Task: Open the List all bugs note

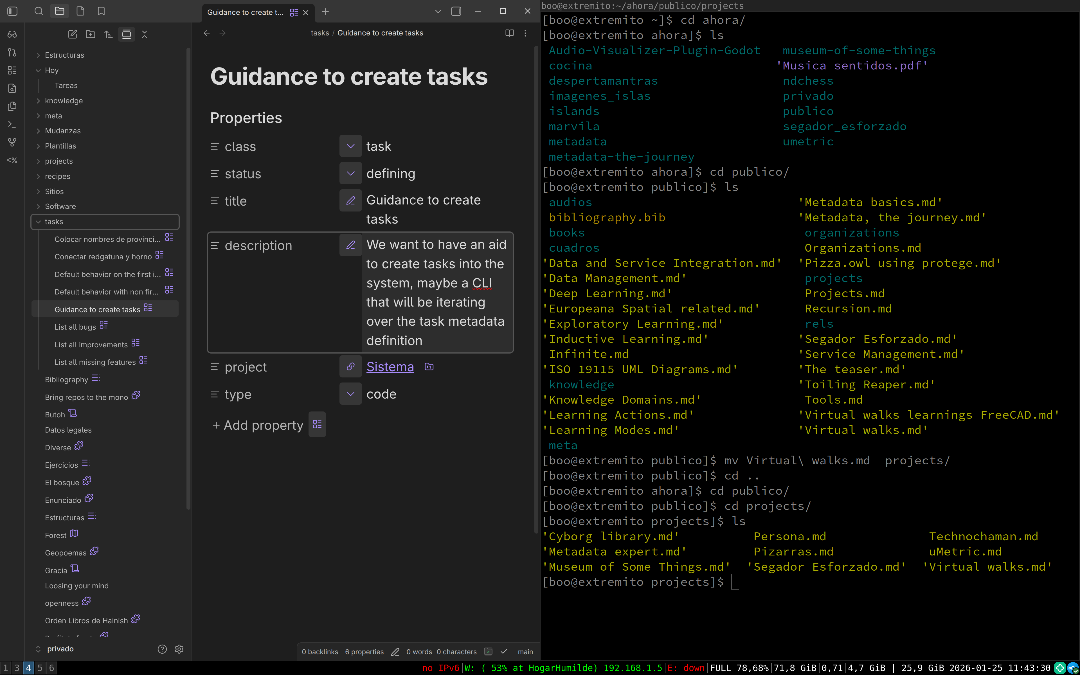Action: point(75,327)
